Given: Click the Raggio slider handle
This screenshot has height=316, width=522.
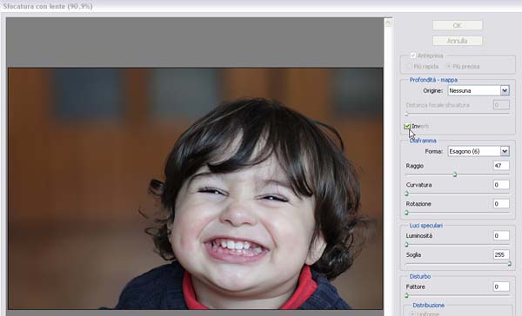Looking at the screenshot, I should pos(455,174).
